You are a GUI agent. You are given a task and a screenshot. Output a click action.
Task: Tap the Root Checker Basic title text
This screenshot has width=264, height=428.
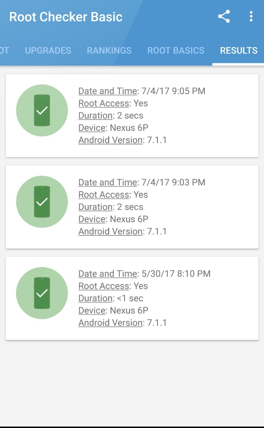(66, 17)
